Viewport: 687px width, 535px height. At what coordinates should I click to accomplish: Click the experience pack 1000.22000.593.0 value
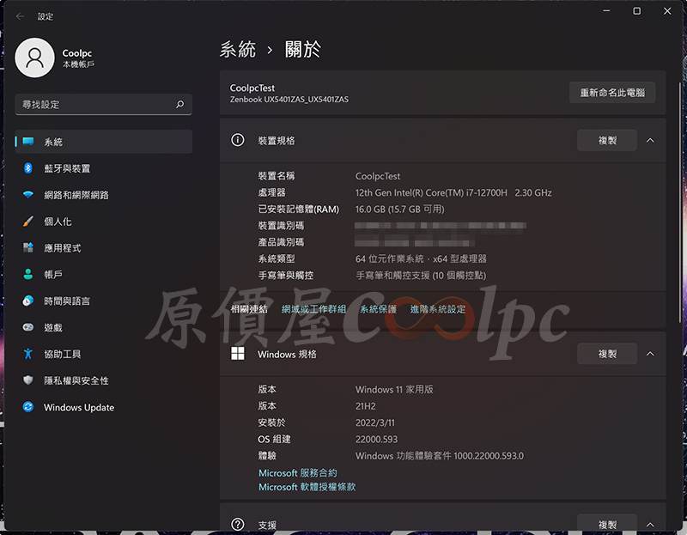point(440,456)
